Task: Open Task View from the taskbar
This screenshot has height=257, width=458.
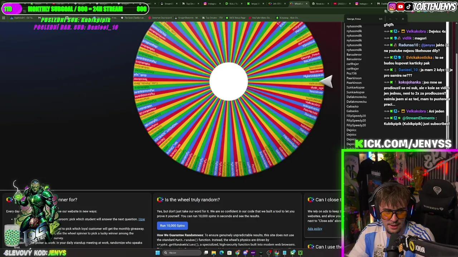Action: pyautogui.click(x=206, y=253)
